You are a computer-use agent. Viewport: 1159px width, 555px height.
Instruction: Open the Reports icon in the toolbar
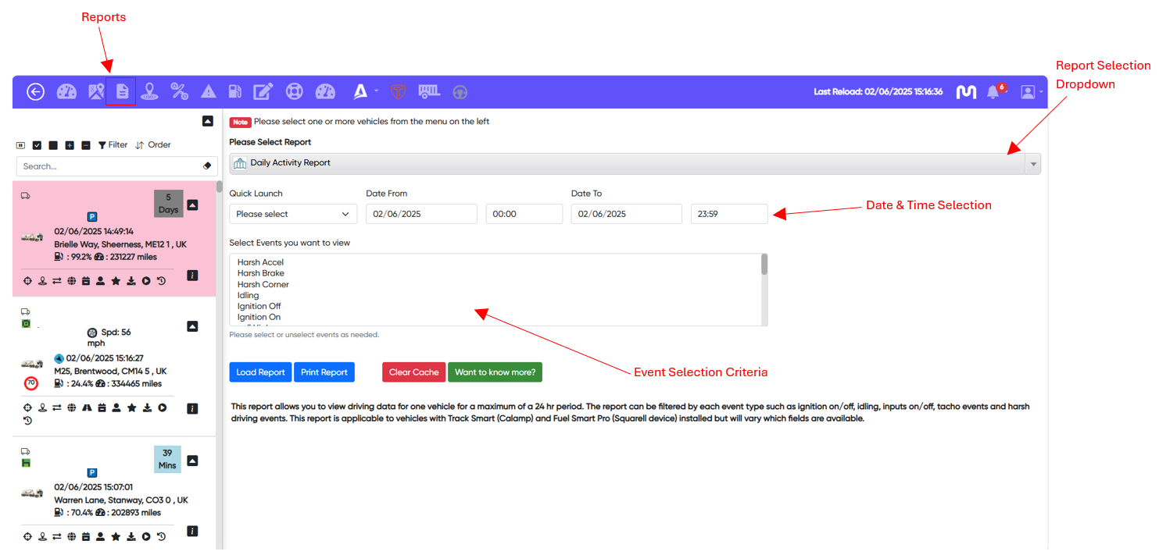tap(121, 91)
